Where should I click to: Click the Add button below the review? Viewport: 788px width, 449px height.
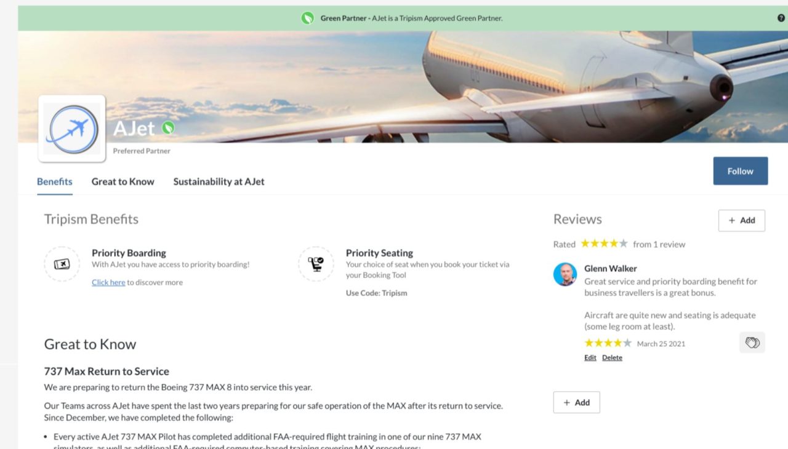click(576, 402)
